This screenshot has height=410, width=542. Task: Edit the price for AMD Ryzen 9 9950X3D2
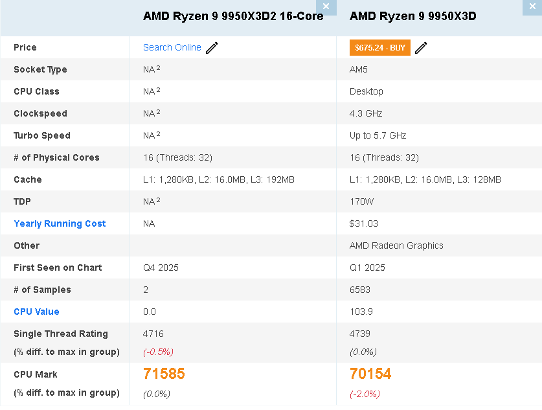(x=211, y=47)
